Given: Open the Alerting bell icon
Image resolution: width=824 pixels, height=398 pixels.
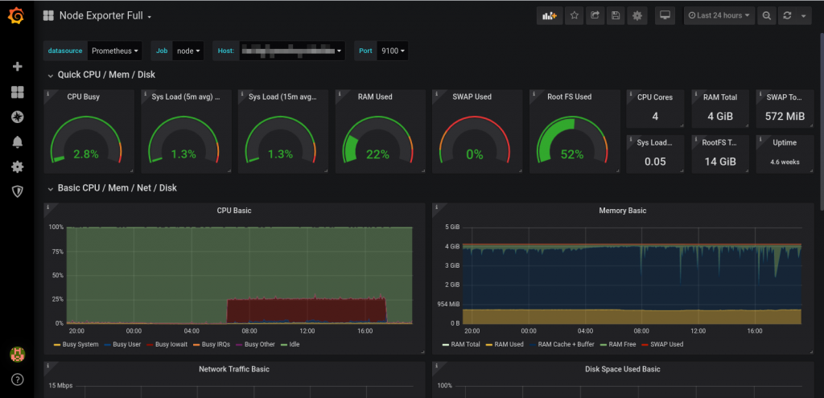Looking at the screenshot, I should 17,142.
